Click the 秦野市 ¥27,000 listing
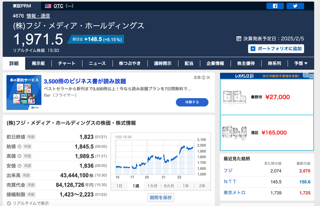Image resolution: width=320 pixels, height=206 pixels. (267, 97)
